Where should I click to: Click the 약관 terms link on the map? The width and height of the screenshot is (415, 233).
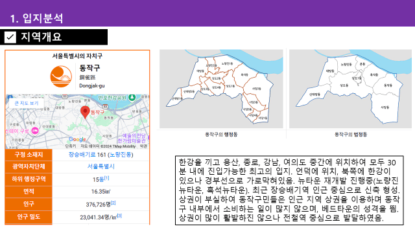pyautogui.click(x=143, y=146)
